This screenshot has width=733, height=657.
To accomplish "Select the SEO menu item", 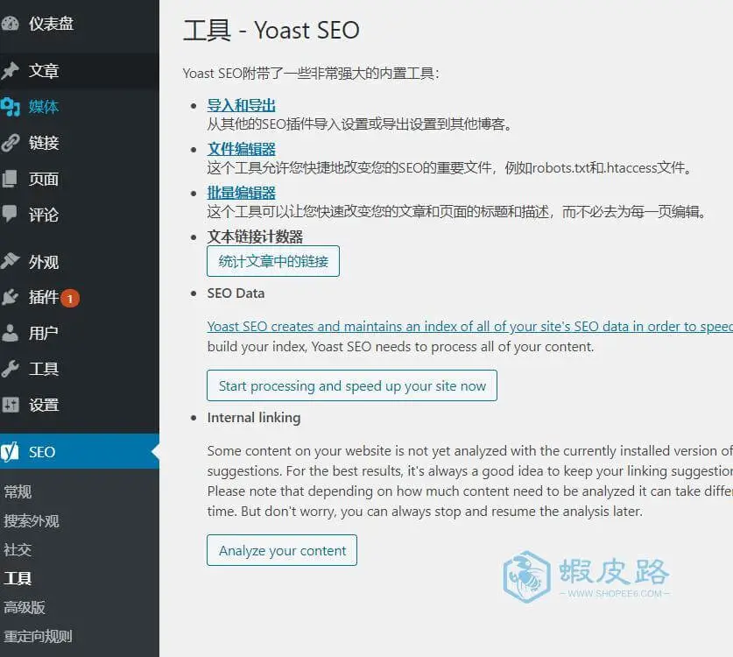I will pyautogui.click(x=80, y=451).
